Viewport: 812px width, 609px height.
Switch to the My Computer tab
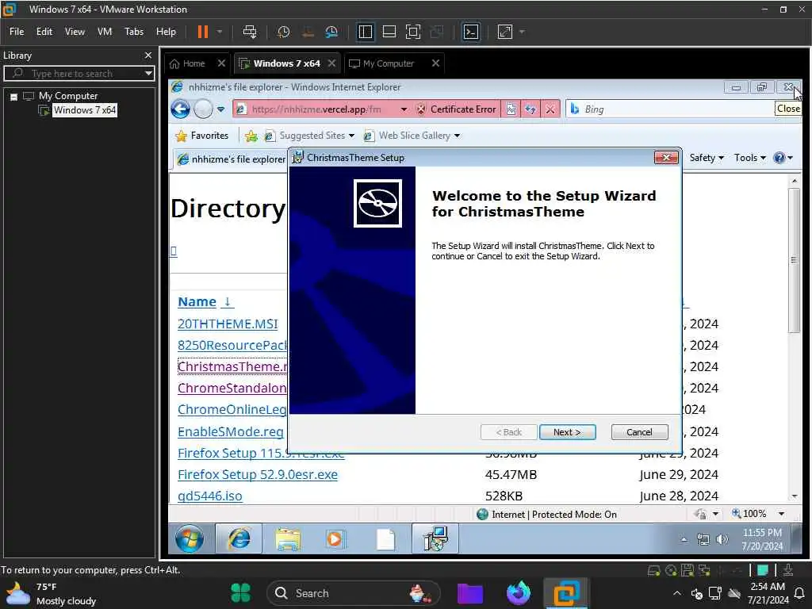(x=389, y=63)
